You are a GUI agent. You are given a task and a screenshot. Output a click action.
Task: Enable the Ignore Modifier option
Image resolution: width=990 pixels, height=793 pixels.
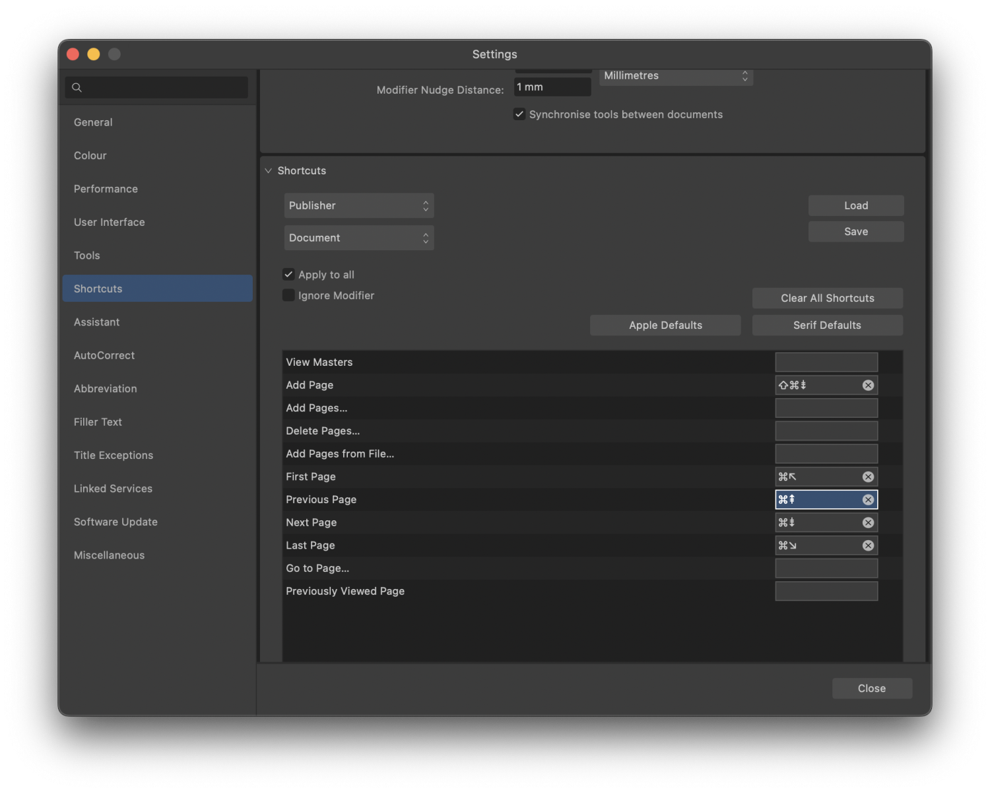(x=288, y=295)
